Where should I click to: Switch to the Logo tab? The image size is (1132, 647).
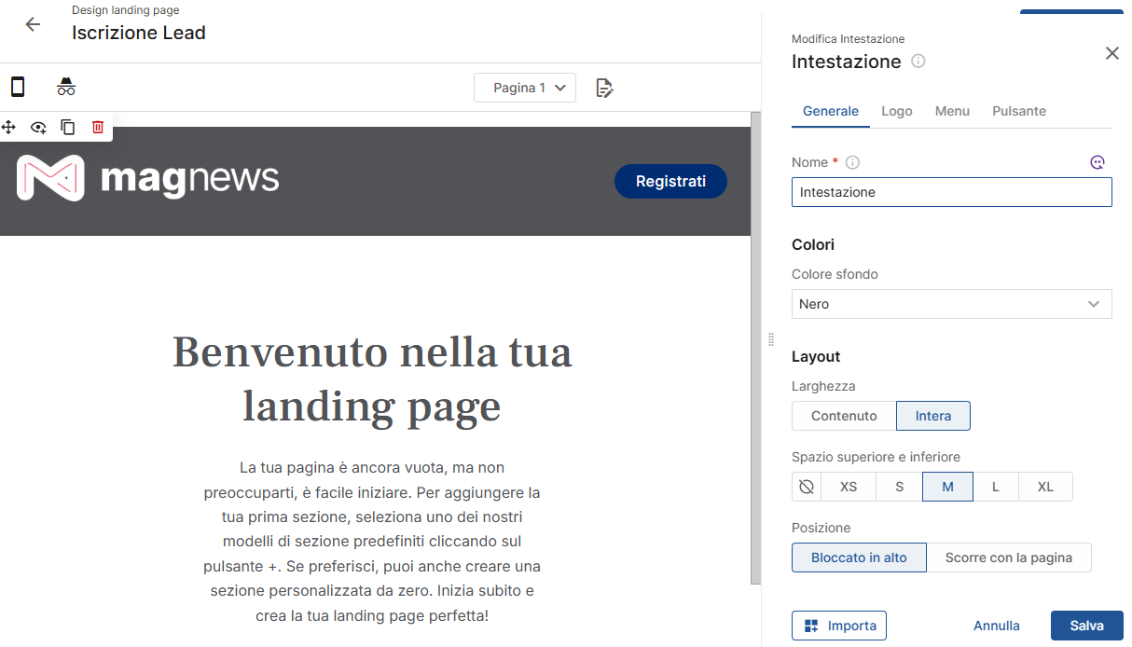pyautogui.click(x=897, y=111)
